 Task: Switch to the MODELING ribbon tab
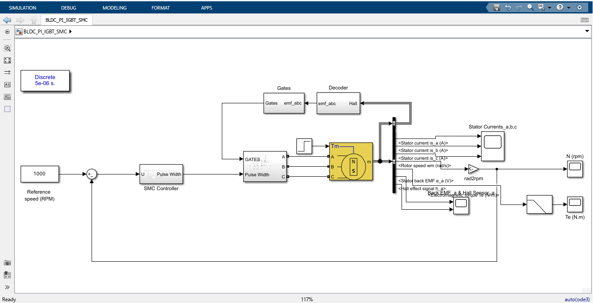[114, 7]
